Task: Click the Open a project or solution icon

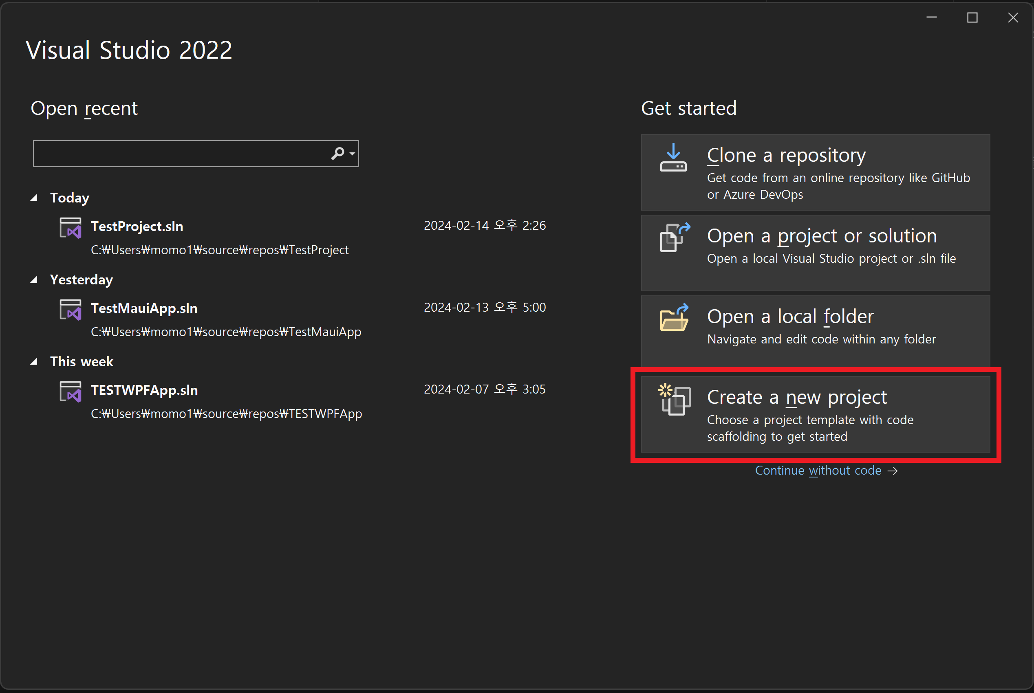Action: pyautogui.click(x=674, y=238)
